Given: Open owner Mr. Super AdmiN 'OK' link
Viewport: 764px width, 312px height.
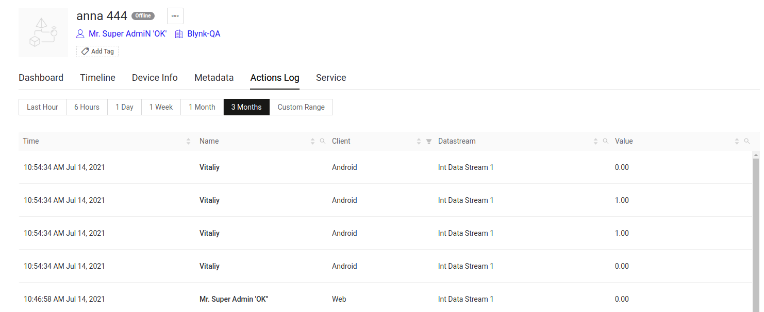Looking at the screenshot, I should pyautogui.click(x=128, y=34).
